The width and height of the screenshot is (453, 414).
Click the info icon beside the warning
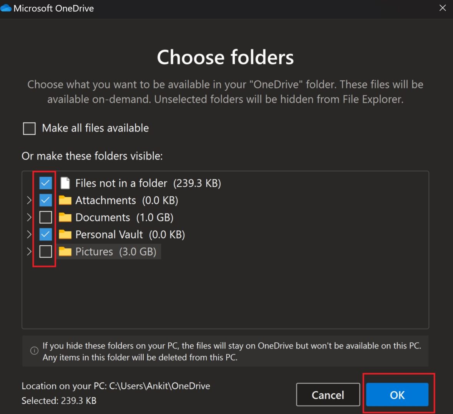[34, 351]
